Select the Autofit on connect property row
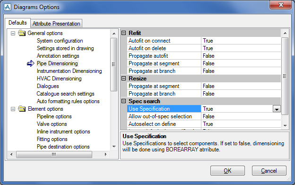 coord(204,41)
